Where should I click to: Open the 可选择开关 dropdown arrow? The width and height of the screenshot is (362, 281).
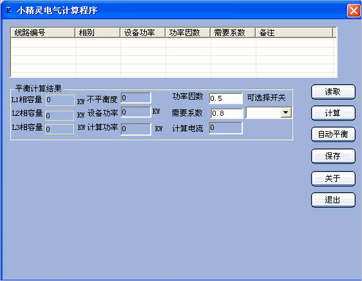[x=286, y=113]
